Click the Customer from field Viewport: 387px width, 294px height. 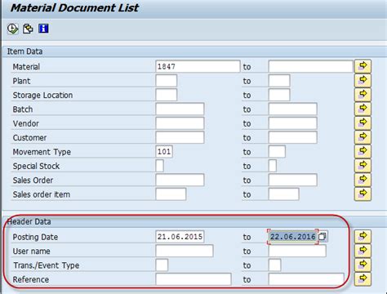[x=180, y=137]
